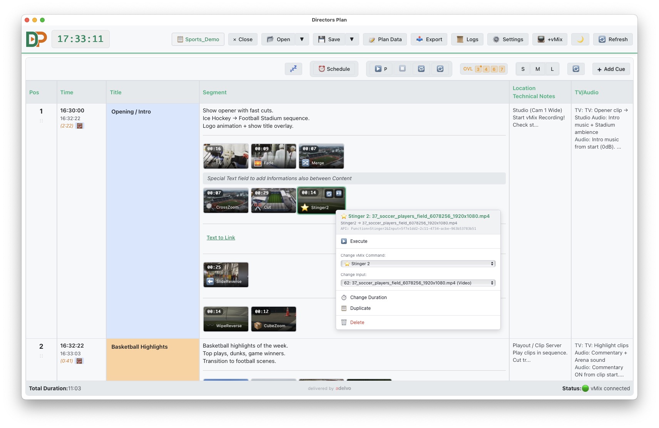659x428 pixels.
Task: Open the Change vMix Command dropdown
Action: pyautogui.click(x=418, y=264)
